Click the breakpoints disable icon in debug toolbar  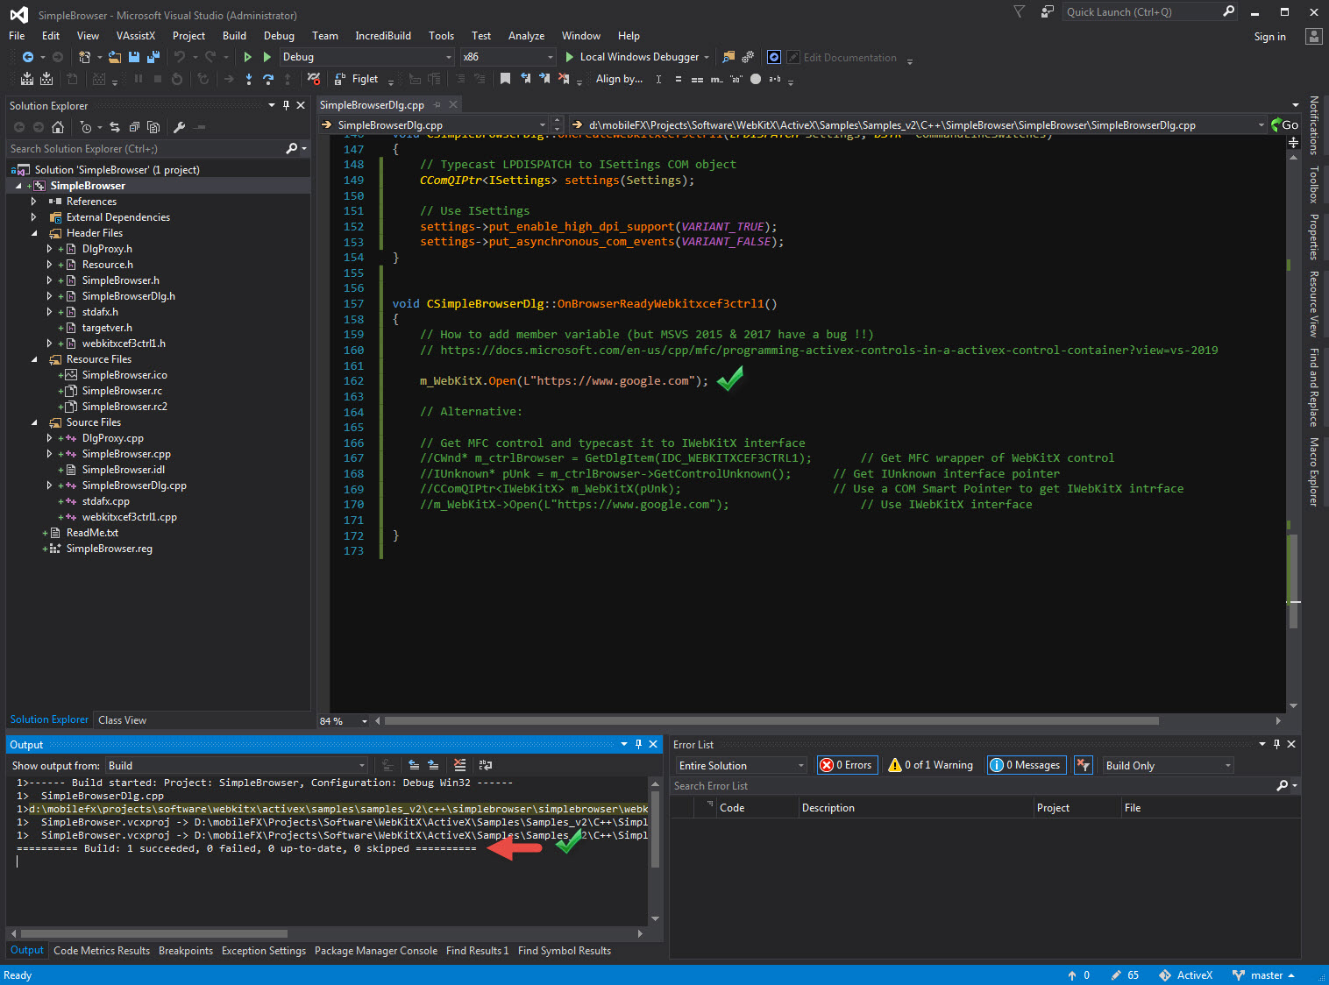tap(313, 79)
